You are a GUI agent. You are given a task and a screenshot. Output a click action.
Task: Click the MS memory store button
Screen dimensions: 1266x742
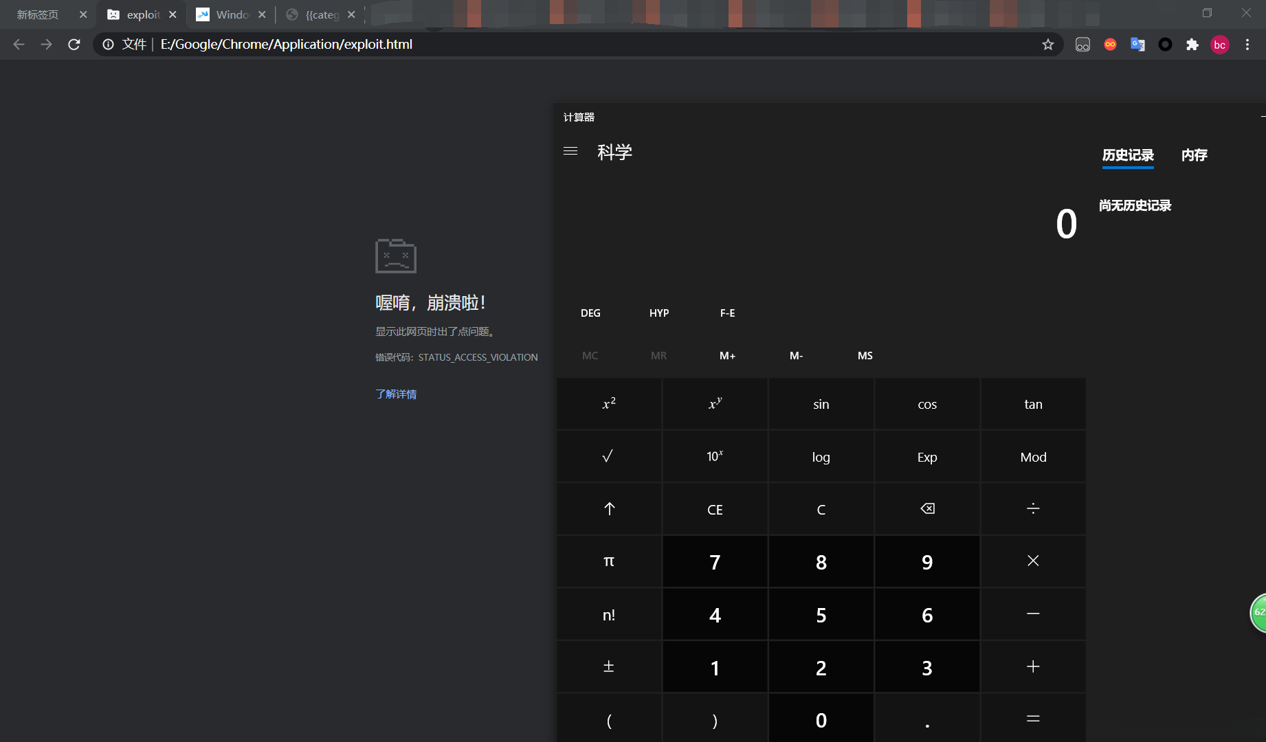(865, 356)
